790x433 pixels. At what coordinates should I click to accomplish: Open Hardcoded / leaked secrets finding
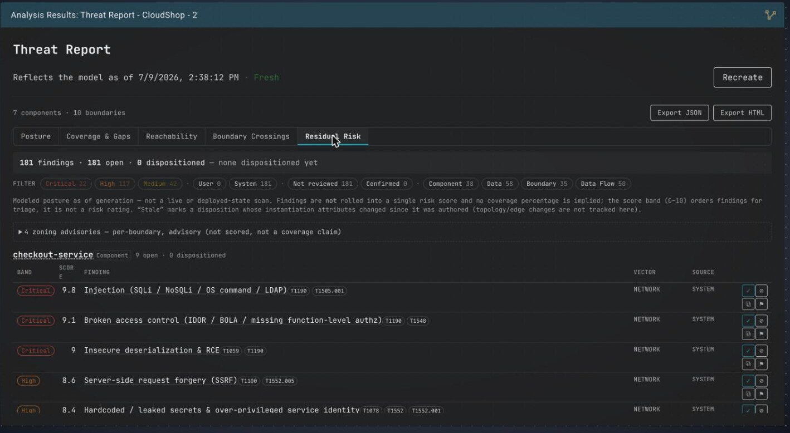coord(222,410)
